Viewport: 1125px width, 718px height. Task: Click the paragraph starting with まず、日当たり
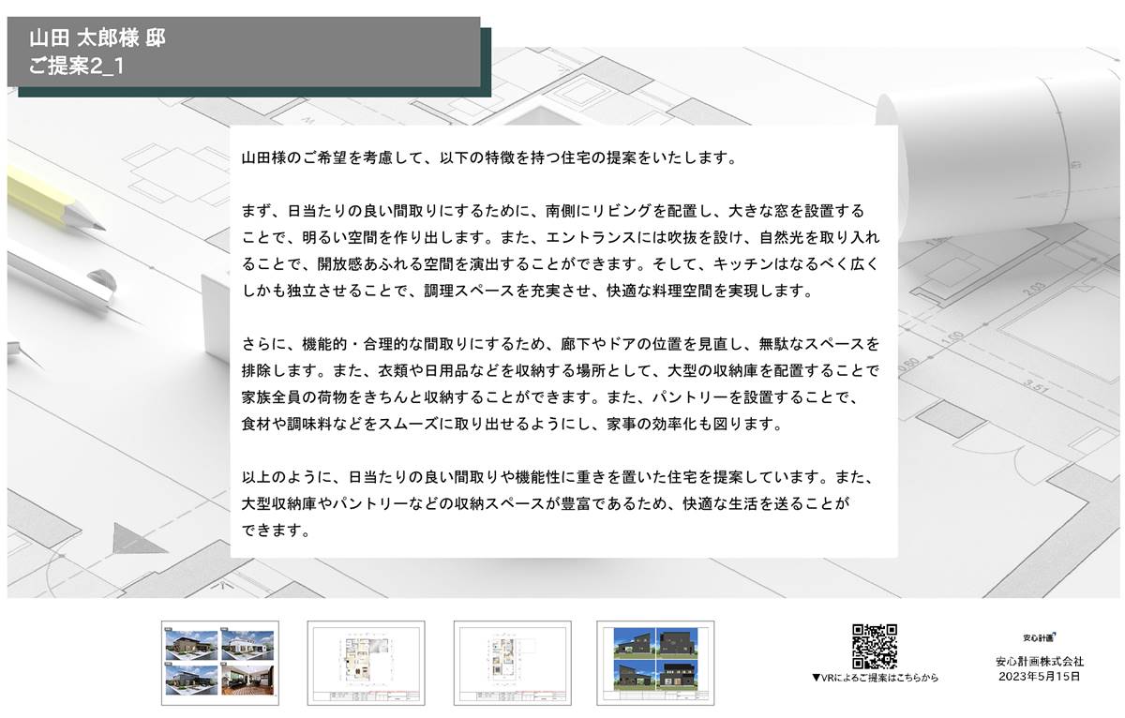pos(560,249)
